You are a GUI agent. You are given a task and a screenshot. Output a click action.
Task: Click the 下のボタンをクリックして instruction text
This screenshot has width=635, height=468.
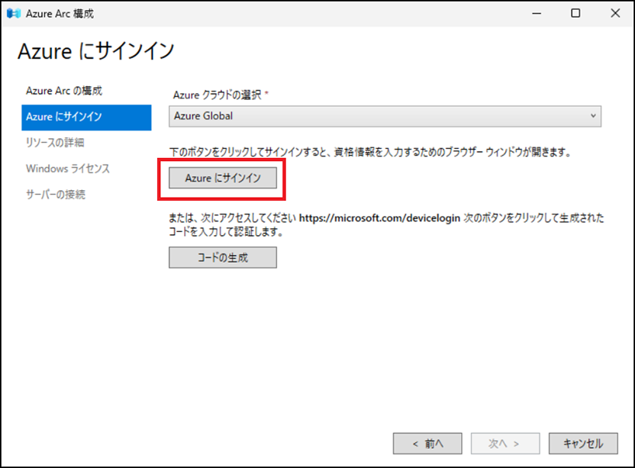pyautogui.click(x=369, y=153)
